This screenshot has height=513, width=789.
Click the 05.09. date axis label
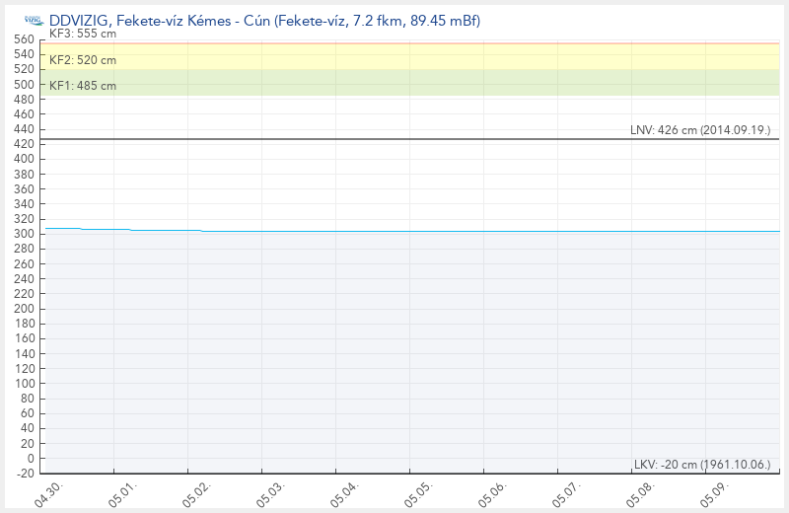[714, 494]
